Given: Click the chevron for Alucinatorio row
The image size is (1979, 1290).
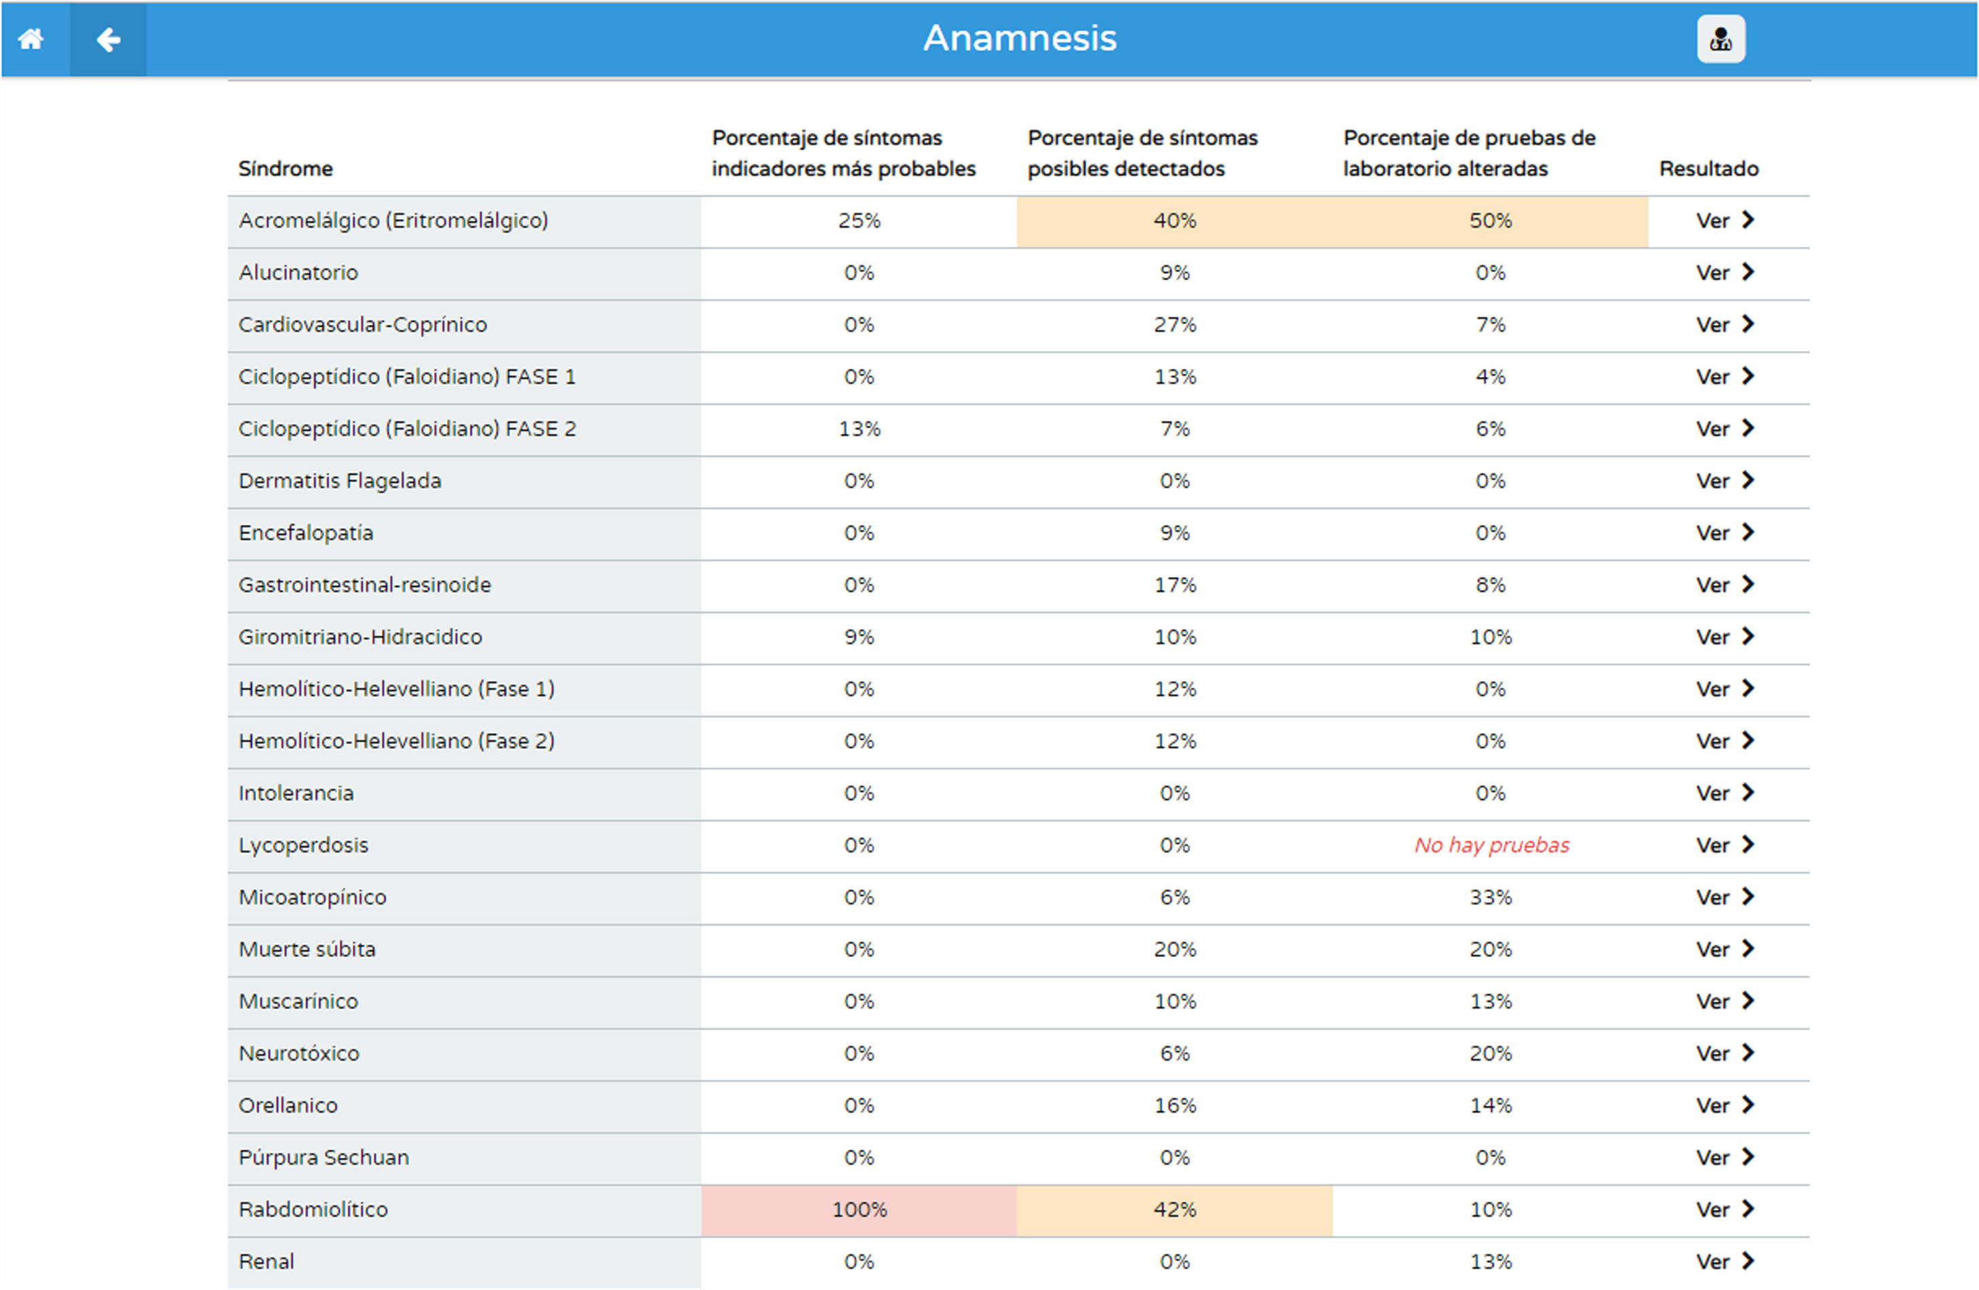Looking at the screenshot, I should coord(1748,273).
